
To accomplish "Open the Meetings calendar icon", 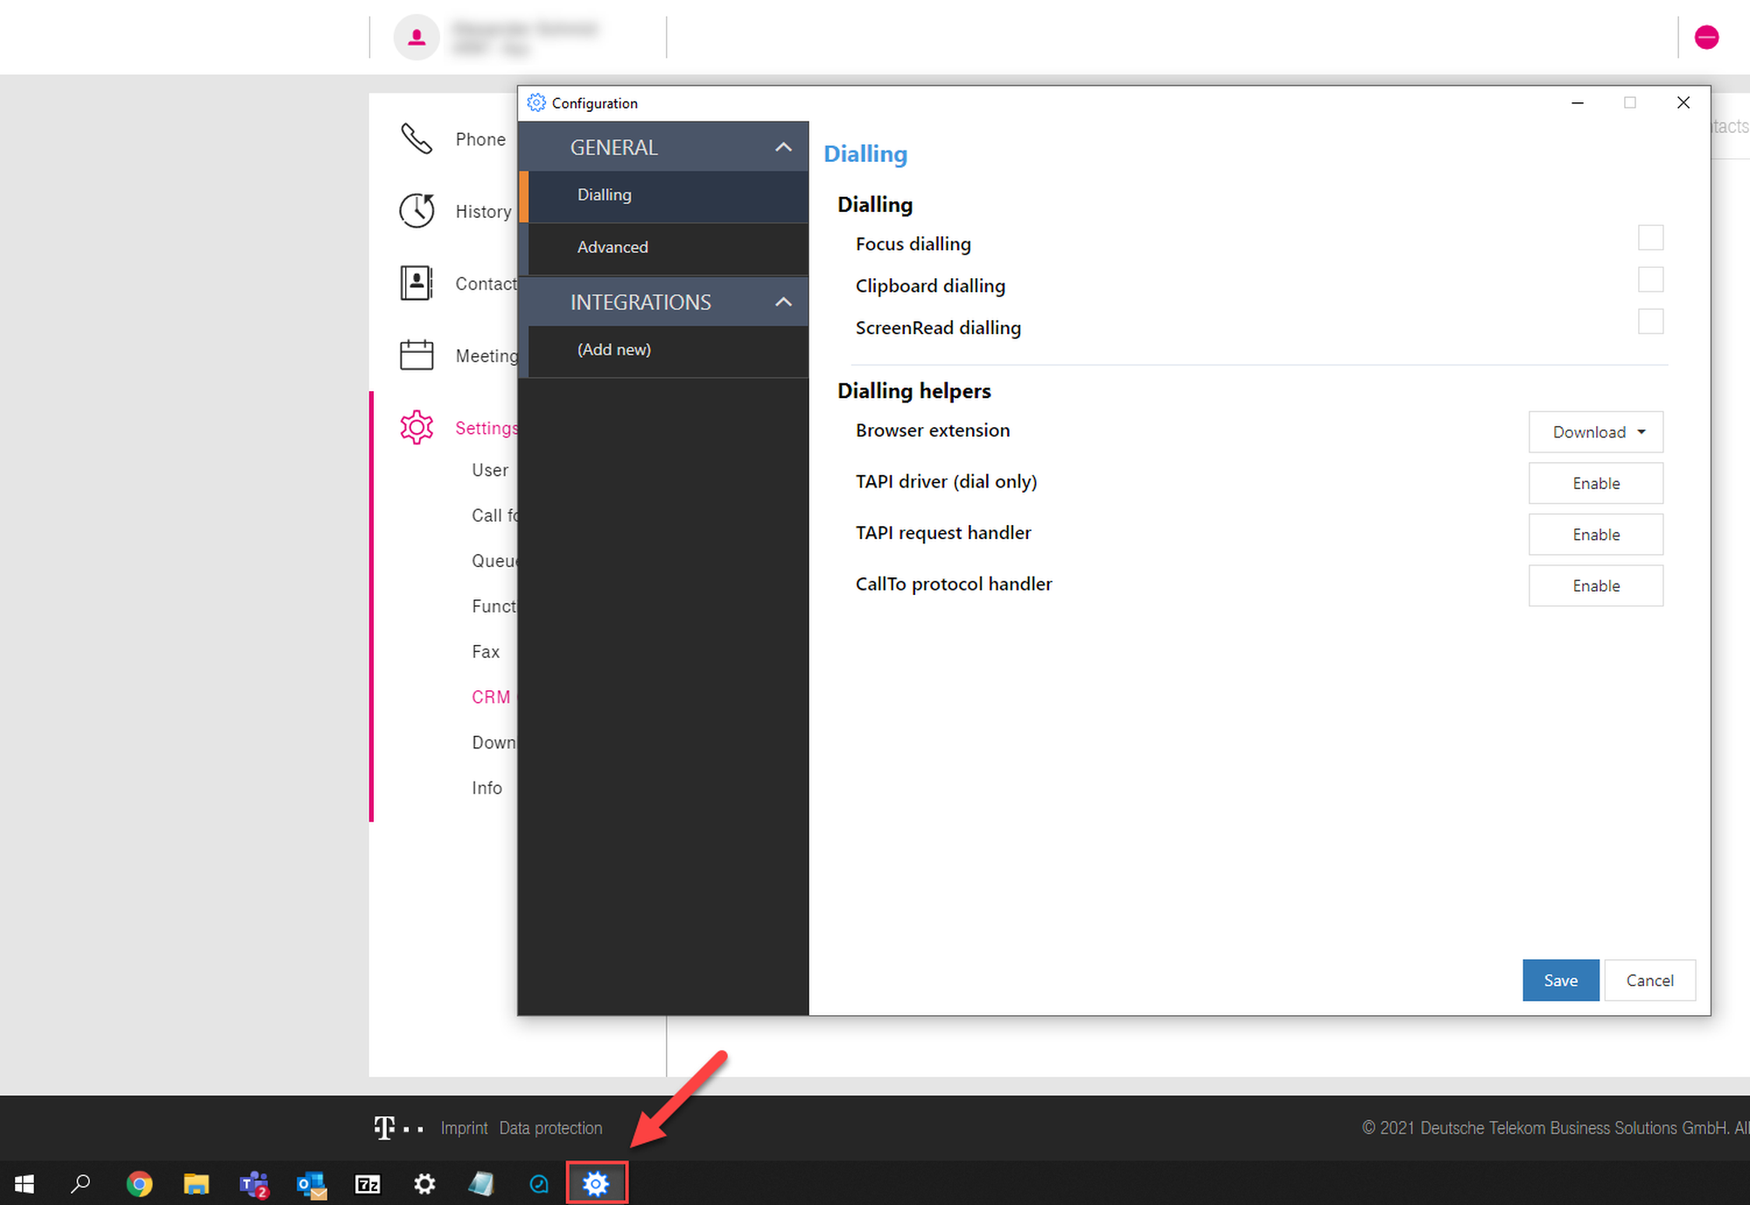I will point(416,355).
